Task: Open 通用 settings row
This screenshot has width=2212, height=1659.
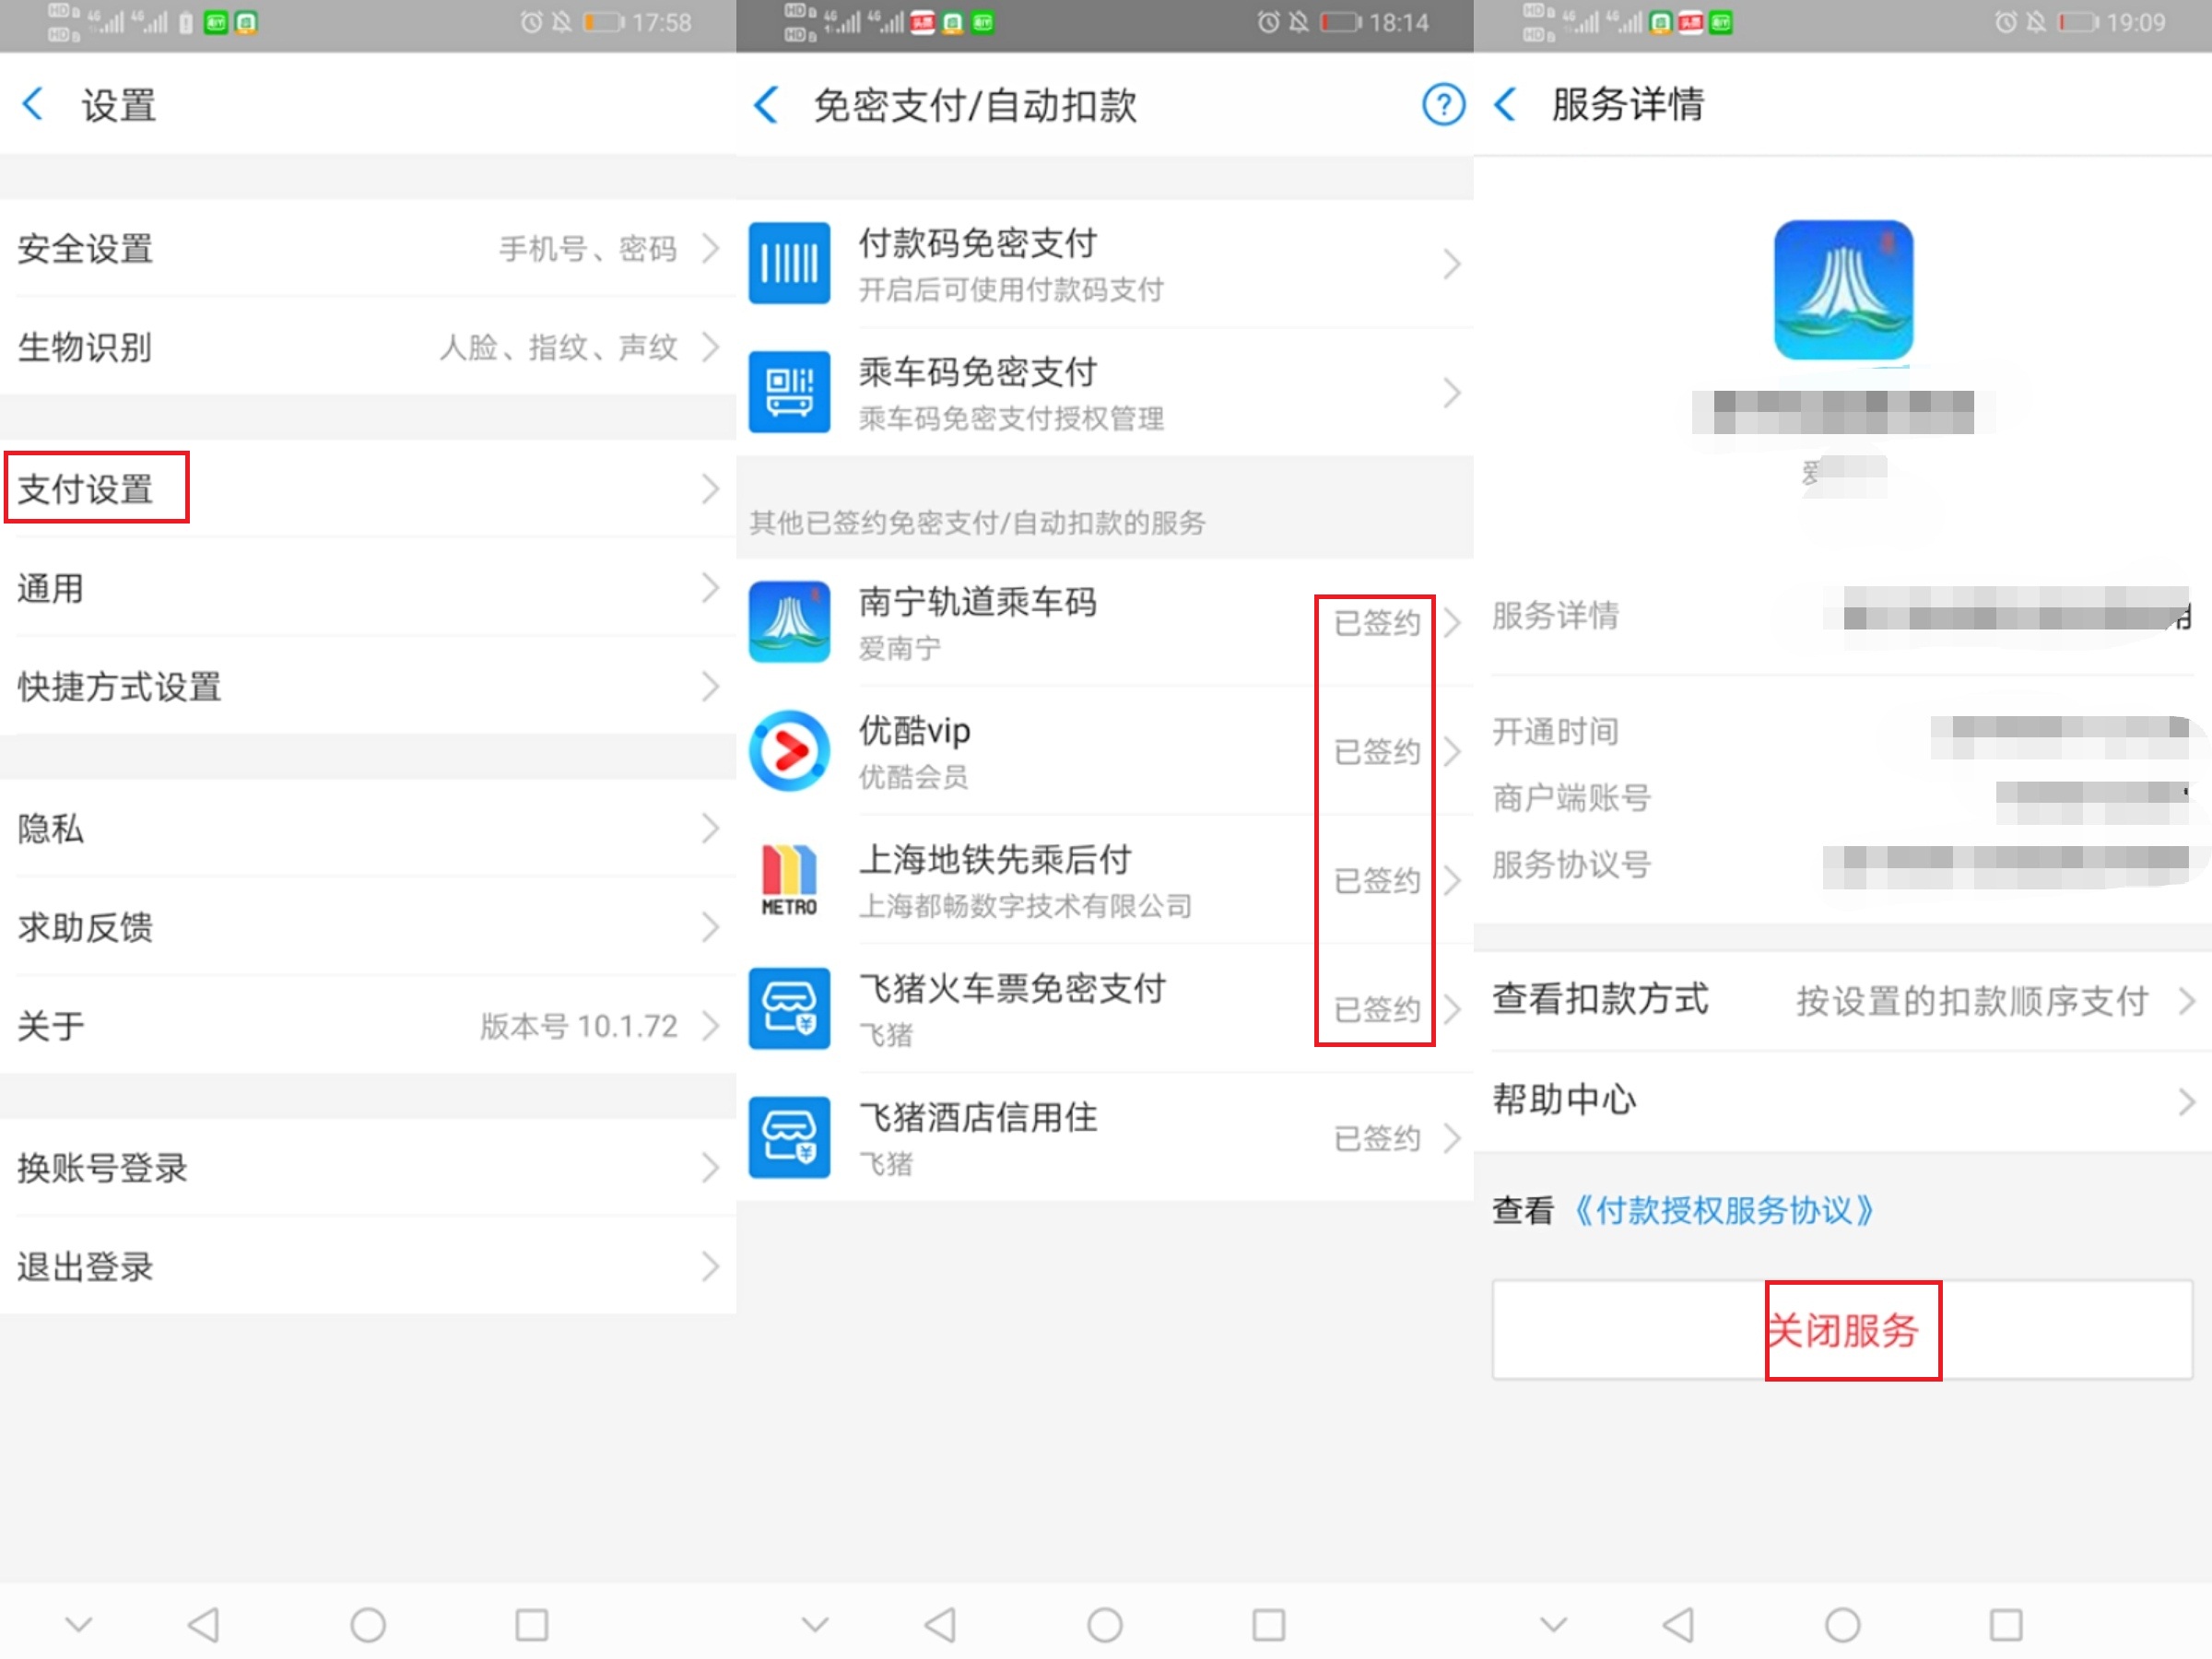Action: 368,588
